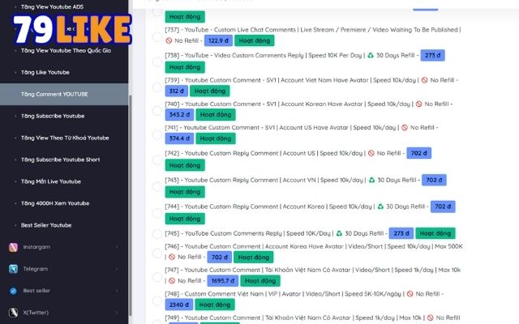
Task: Click Hoạt động badge for service 737
Action: [255, 40]
